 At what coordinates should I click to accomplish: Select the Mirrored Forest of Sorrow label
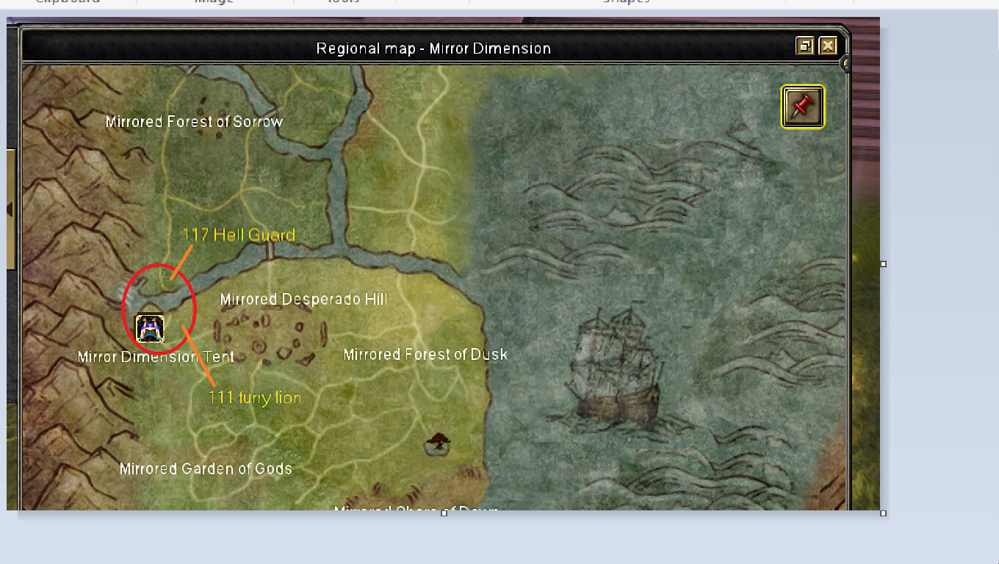click(194, 122)
